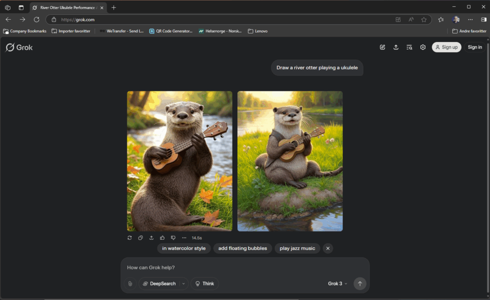This screenshot has width=490, height=300.
Task: Dislike the response with thumbs down
Action: tap(173, 238)
